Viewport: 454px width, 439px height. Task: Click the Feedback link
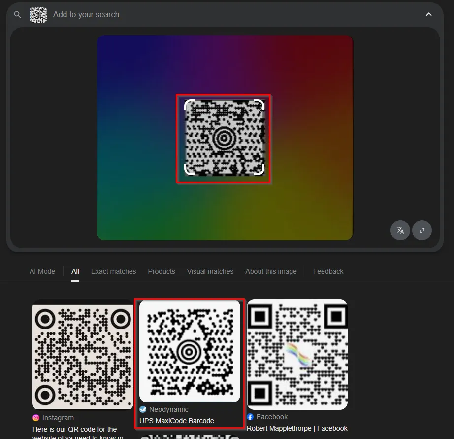pyautogui.click(x=328, y=271)
